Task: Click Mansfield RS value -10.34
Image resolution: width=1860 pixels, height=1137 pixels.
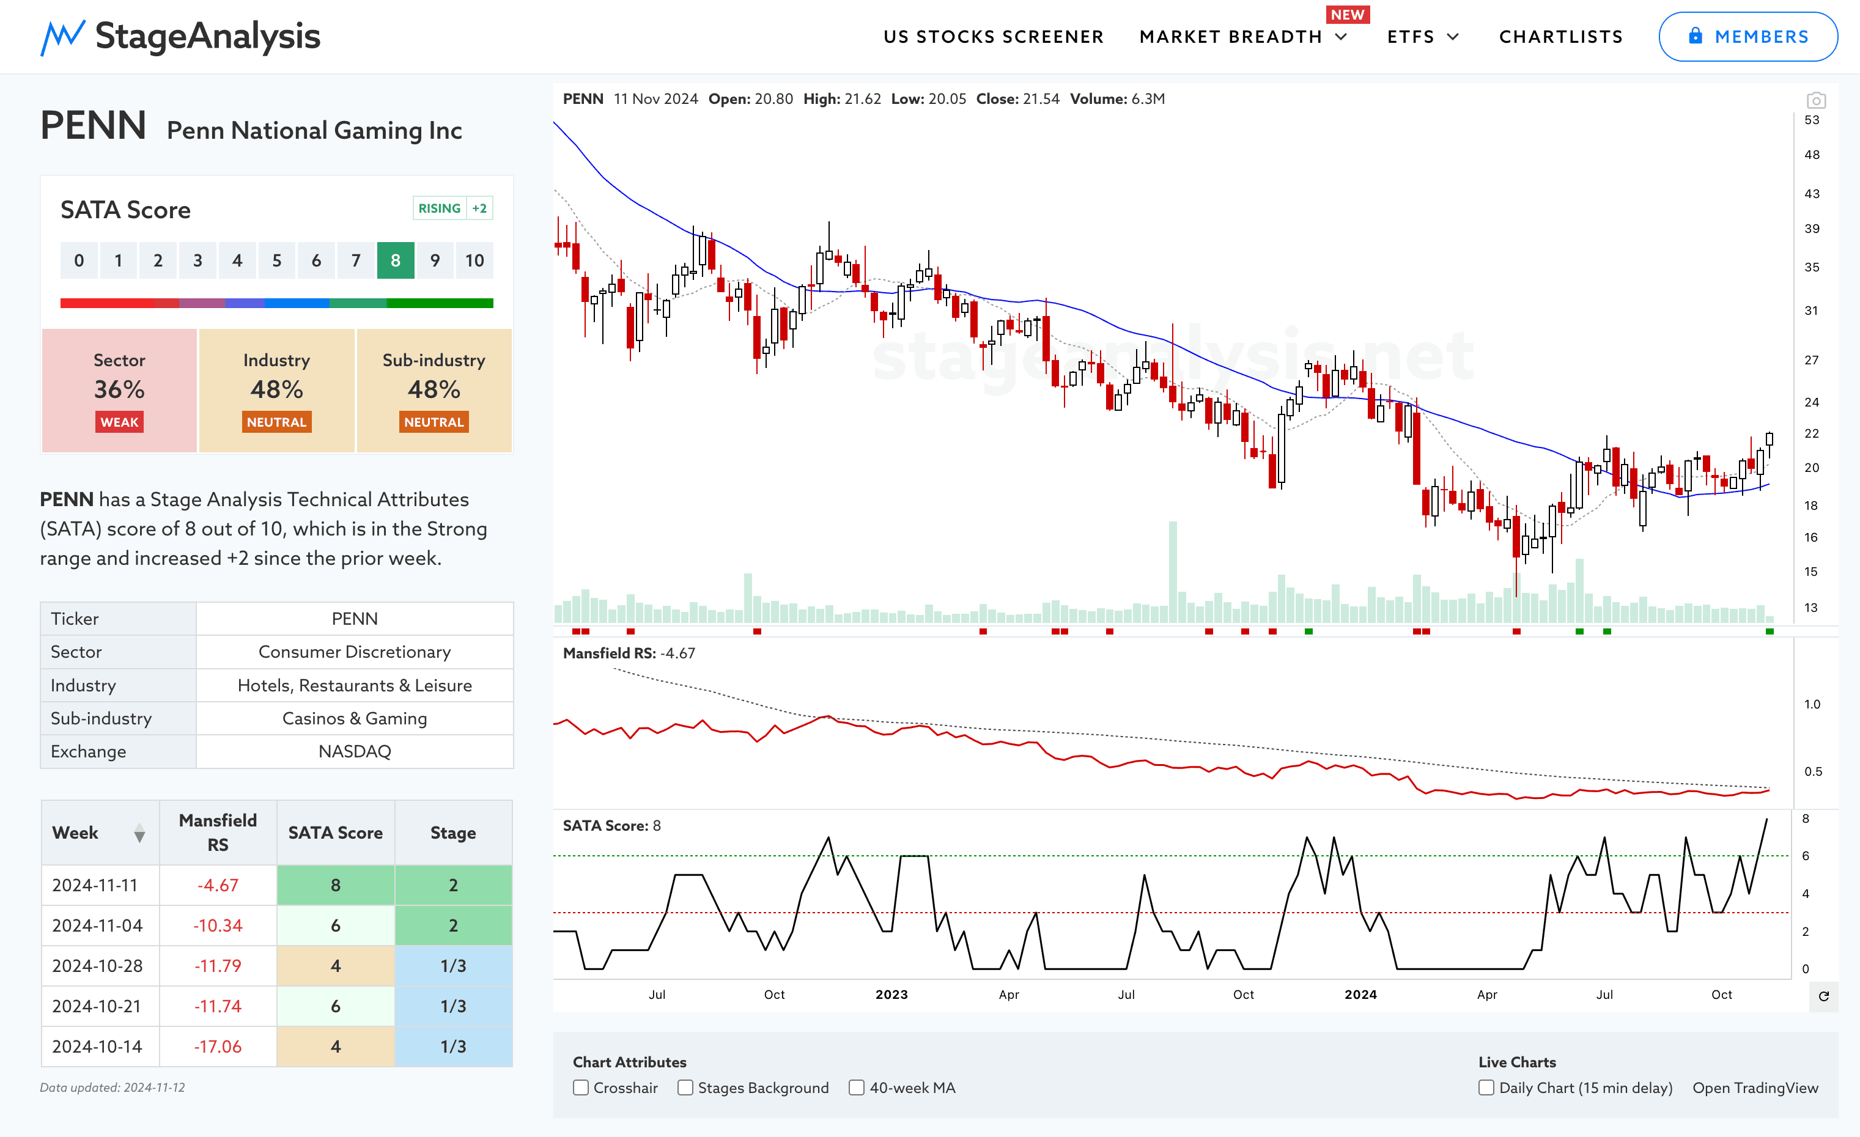Action: click(218, 925)
